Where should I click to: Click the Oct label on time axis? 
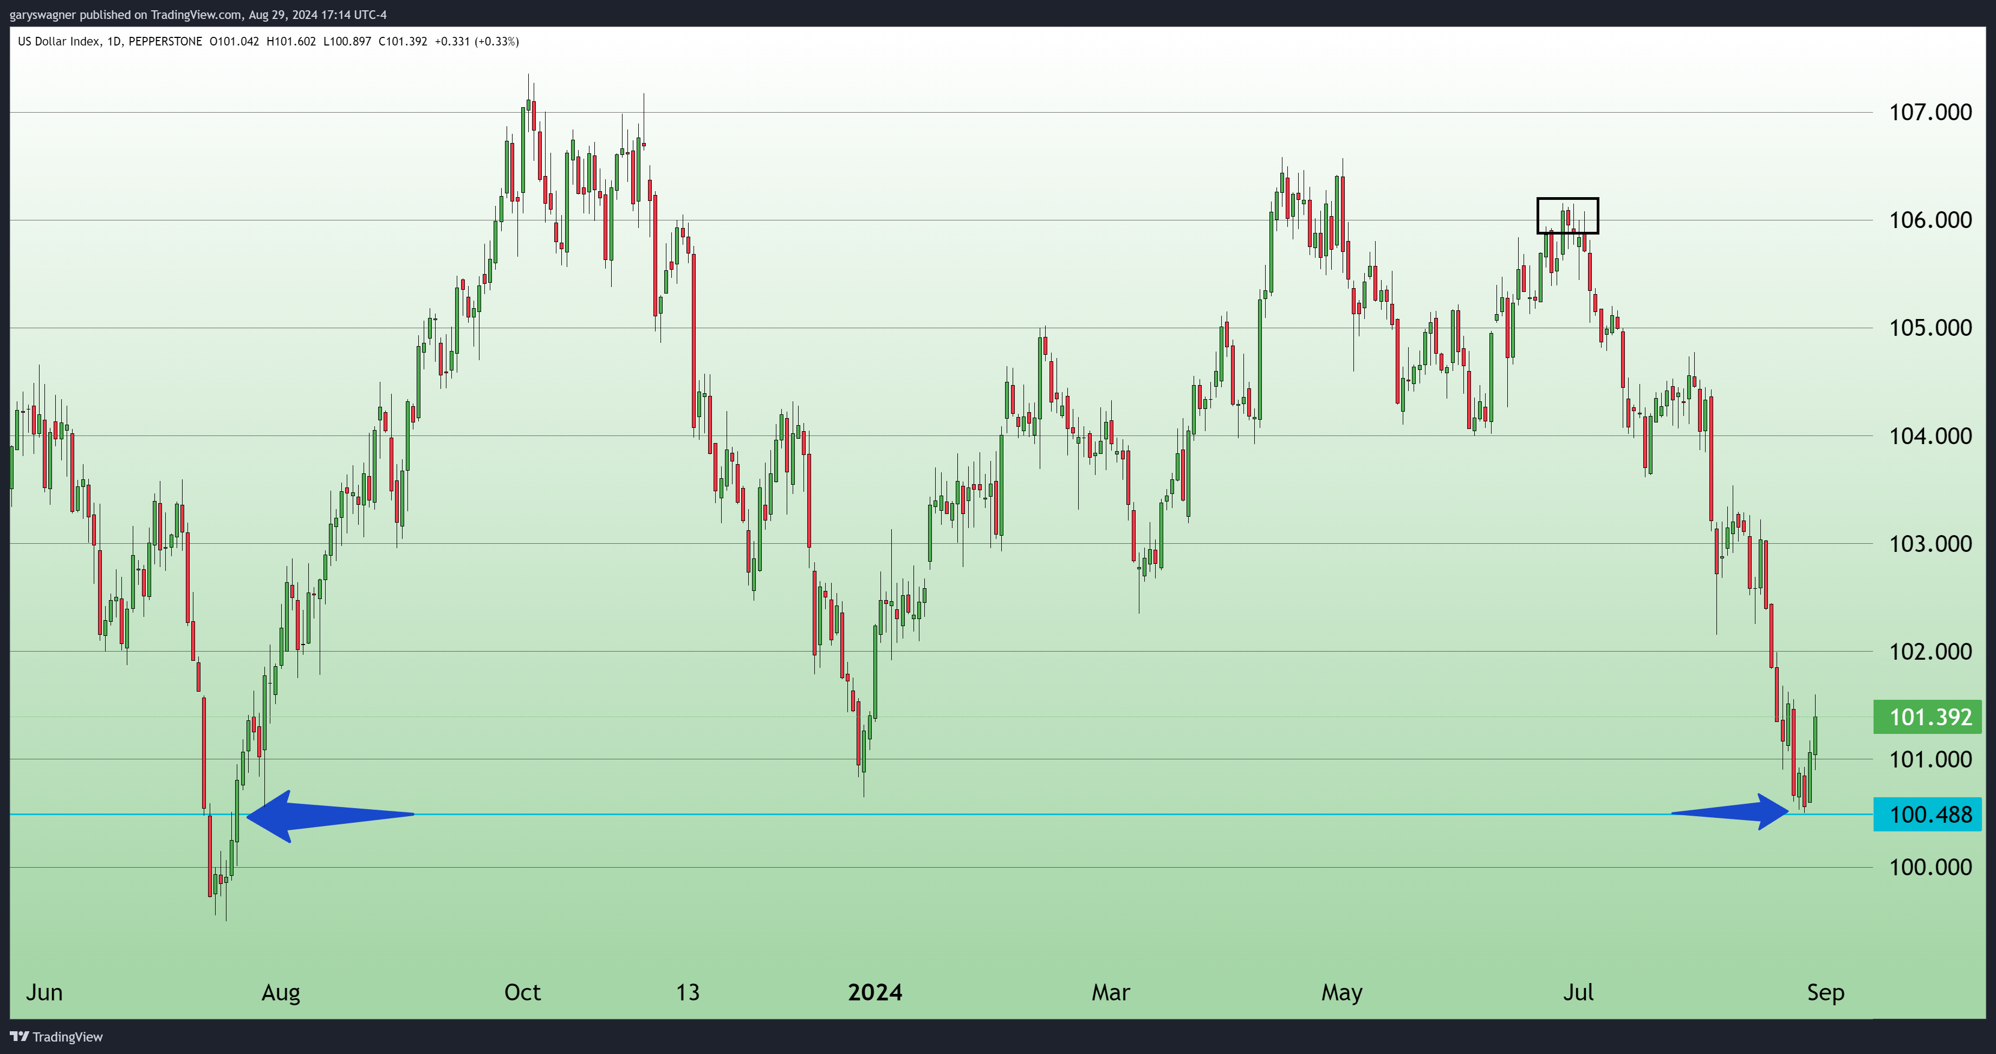coord(522,992)
